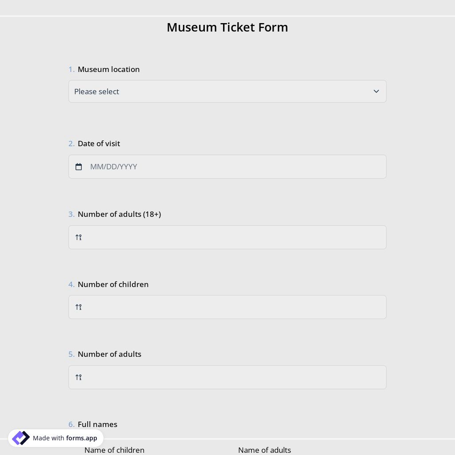Click the forms.app link

81,438
